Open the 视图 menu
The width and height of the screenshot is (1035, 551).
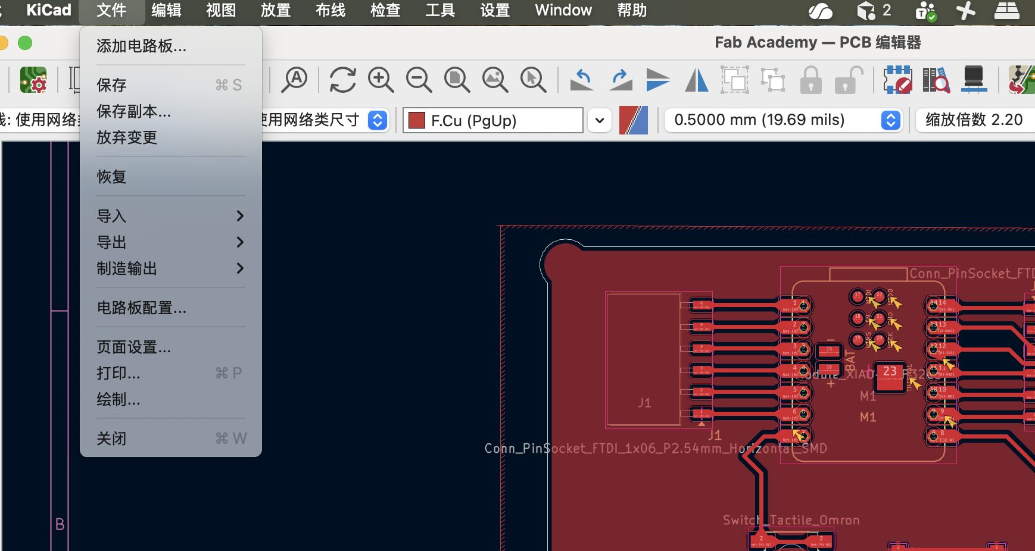221,10
